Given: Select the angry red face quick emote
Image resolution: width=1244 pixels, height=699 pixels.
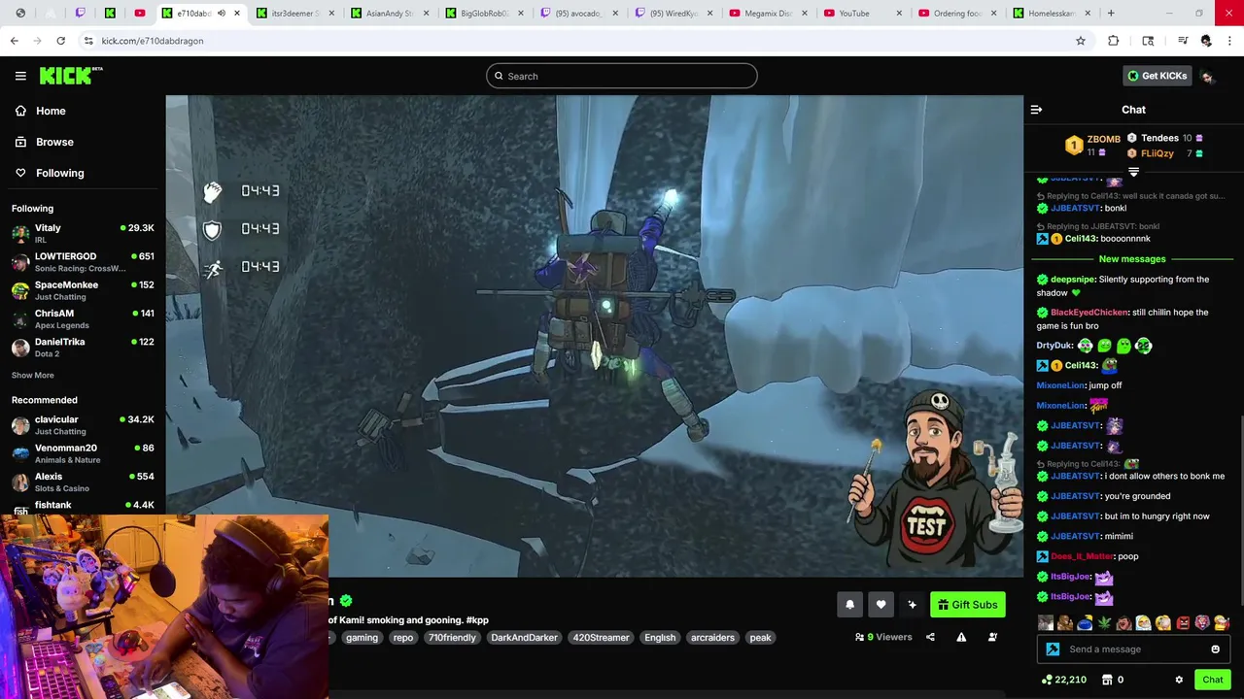Looking at the screenshot, I should coord(1183,623).
